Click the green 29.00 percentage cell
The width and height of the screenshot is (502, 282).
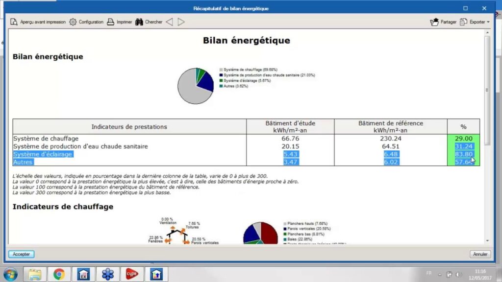463,139
